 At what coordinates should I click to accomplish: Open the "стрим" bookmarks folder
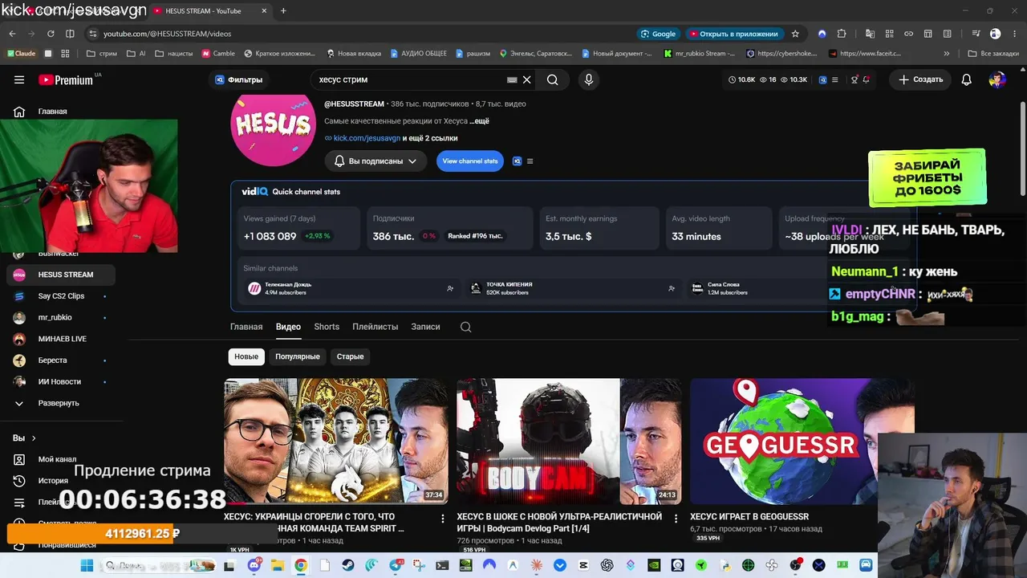(101, 54)
